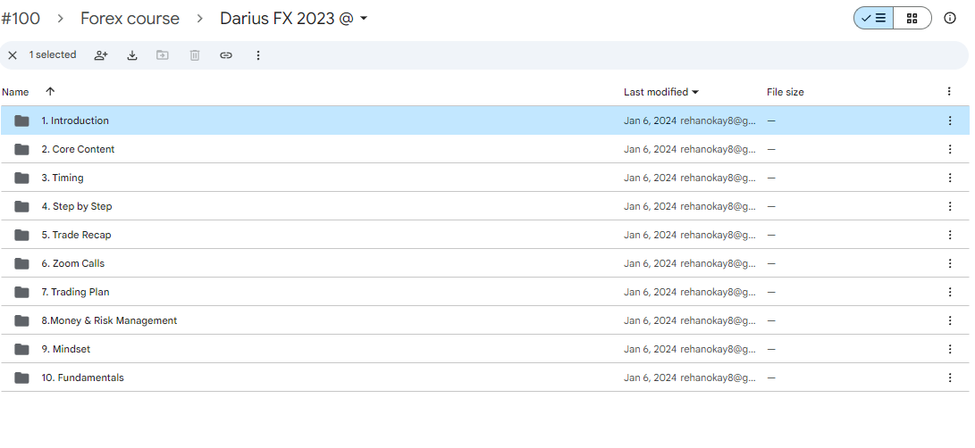Screen dimensions: 975x448
Task: Switch to grid layout view
Action: 912,18
